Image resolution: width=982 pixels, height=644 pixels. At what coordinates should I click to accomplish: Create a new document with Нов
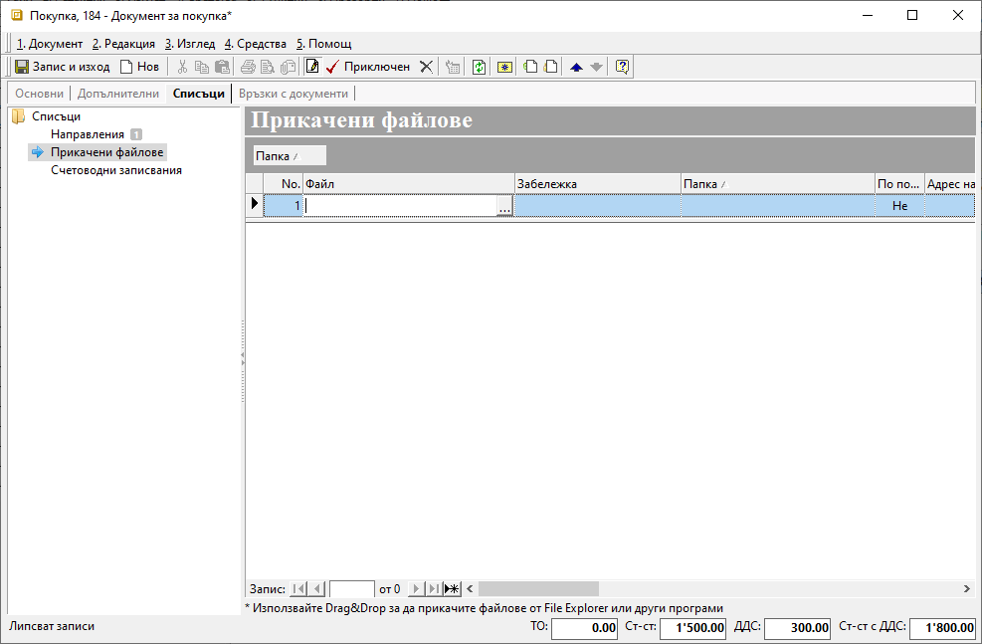[139, 67]
